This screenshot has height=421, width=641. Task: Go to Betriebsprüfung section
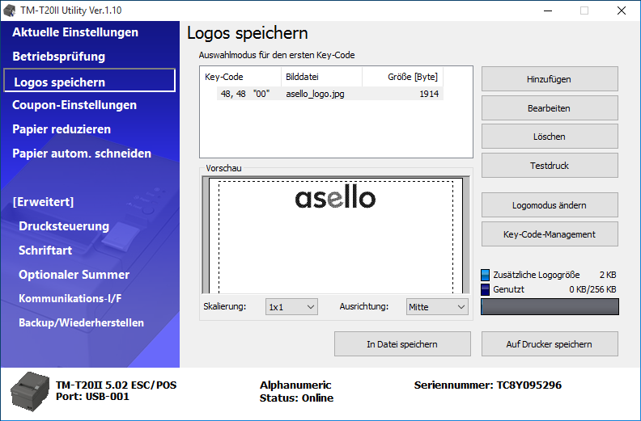point(59,57)
